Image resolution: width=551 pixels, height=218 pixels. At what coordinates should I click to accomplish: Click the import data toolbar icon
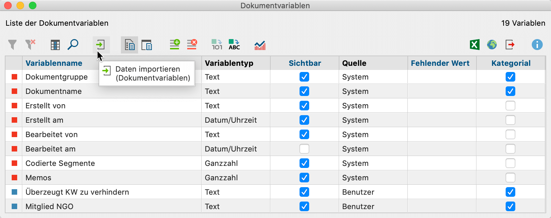pyautogui.click(x=101, y=45)
